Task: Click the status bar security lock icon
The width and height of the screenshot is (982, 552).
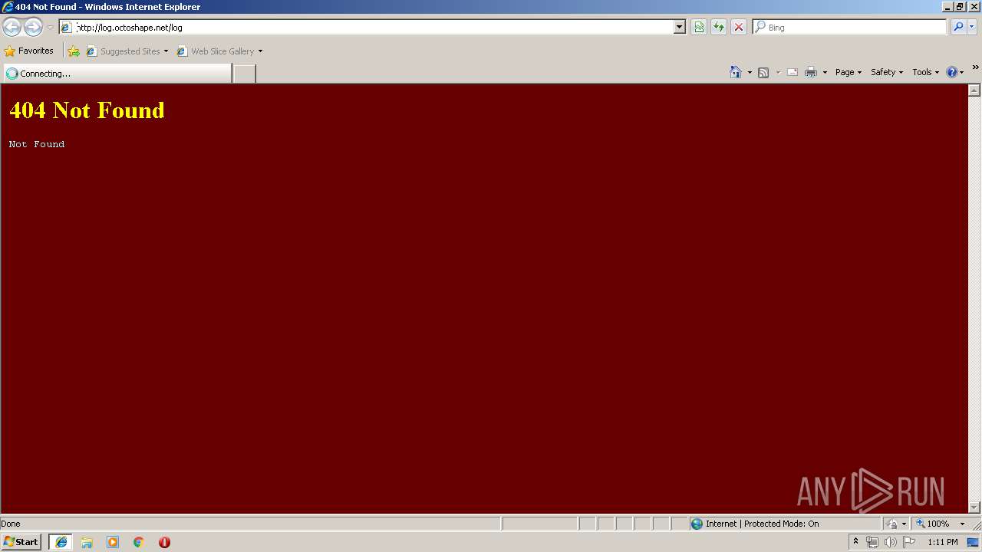Action: (892, 524)
